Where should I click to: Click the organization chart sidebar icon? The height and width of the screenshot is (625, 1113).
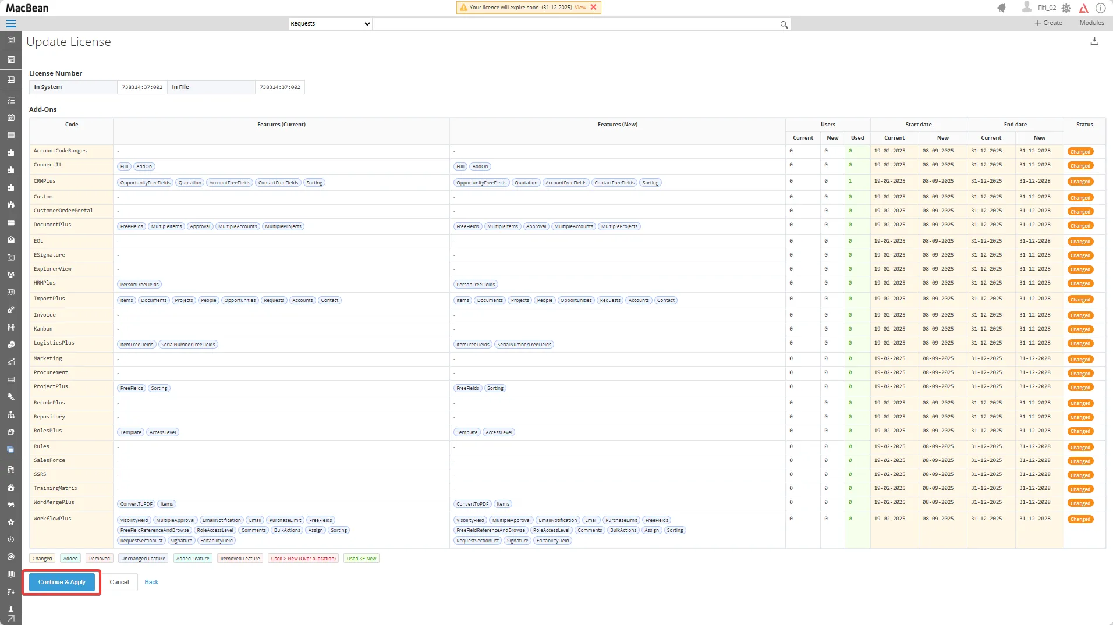(x=10, y=414)
